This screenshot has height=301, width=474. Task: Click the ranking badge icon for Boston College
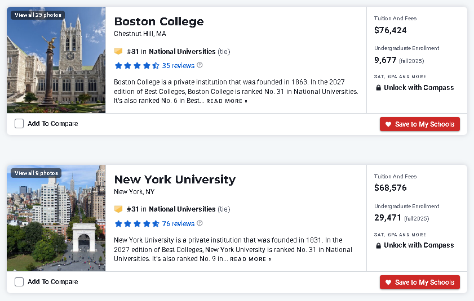[x=118, y=51]
